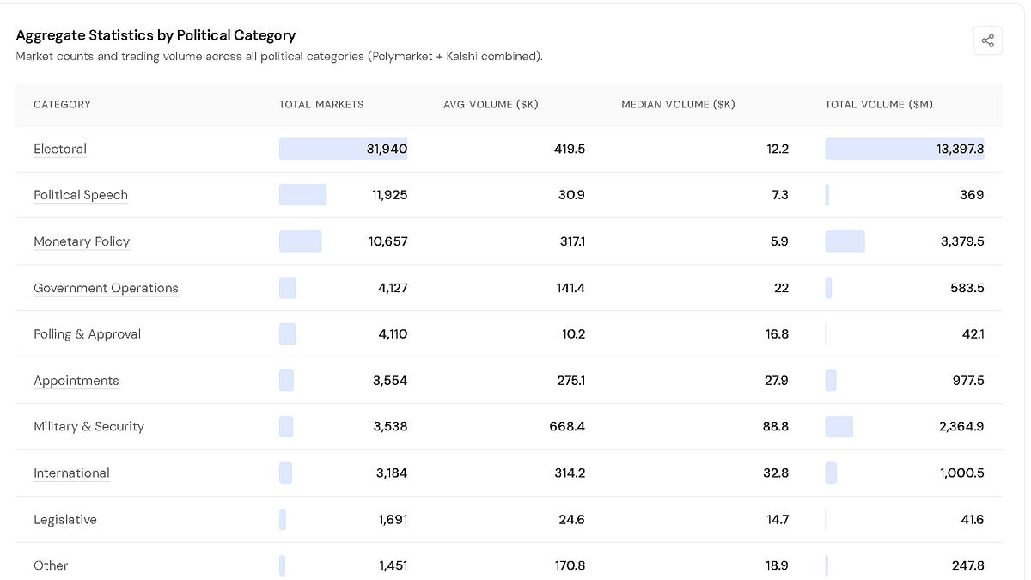Image resolution: width=1031 pixels, height=580 pixels.
Task: Open the Other category link
Action: click(x=51, y=565)
